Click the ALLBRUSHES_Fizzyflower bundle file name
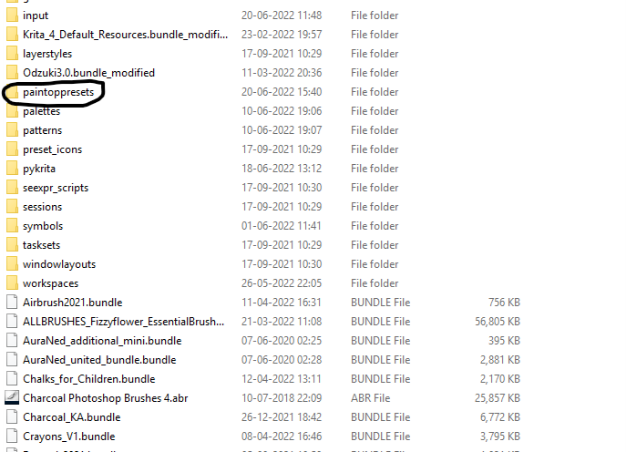 (x=124, y=322)
